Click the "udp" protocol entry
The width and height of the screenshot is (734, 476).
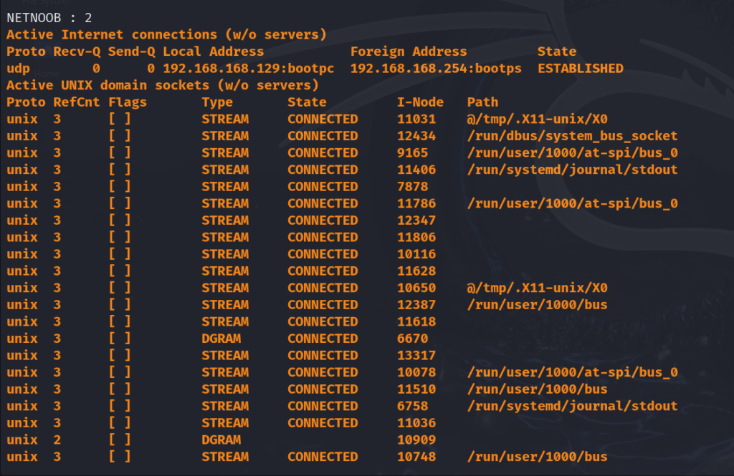18,69
